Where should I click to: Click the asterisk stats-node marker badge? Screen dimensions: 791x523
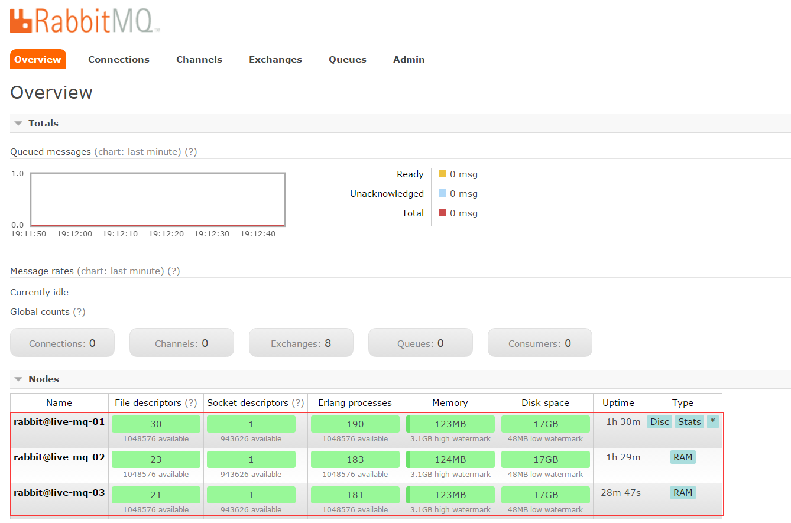[712, 421]
